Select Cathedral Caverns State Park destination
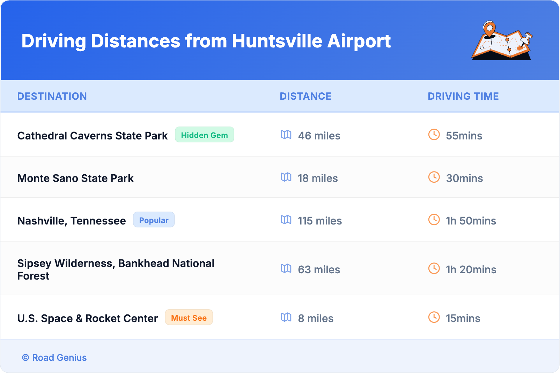 tap(93, 136)
